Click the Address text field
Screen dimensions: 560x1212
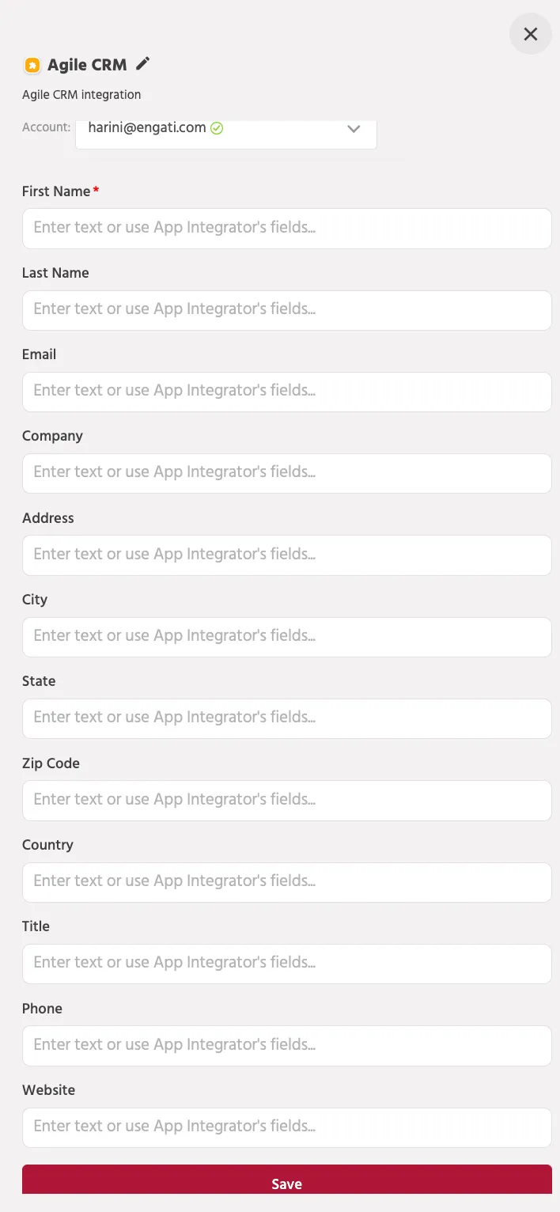point(287,555)
